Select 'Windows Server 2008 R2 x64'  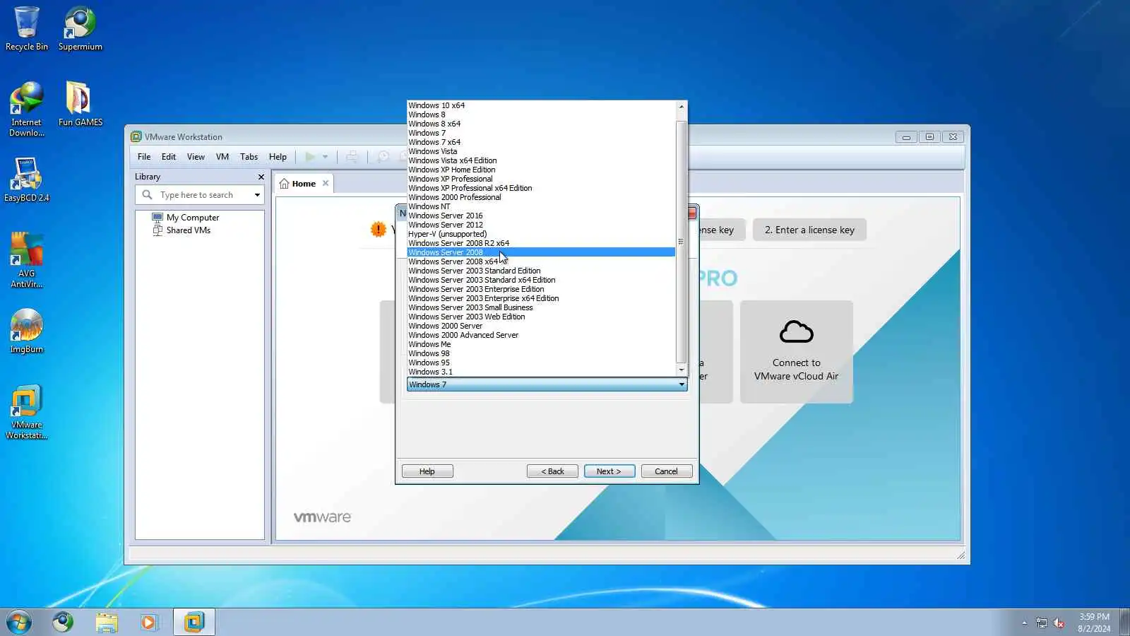[x=541, y=243]
